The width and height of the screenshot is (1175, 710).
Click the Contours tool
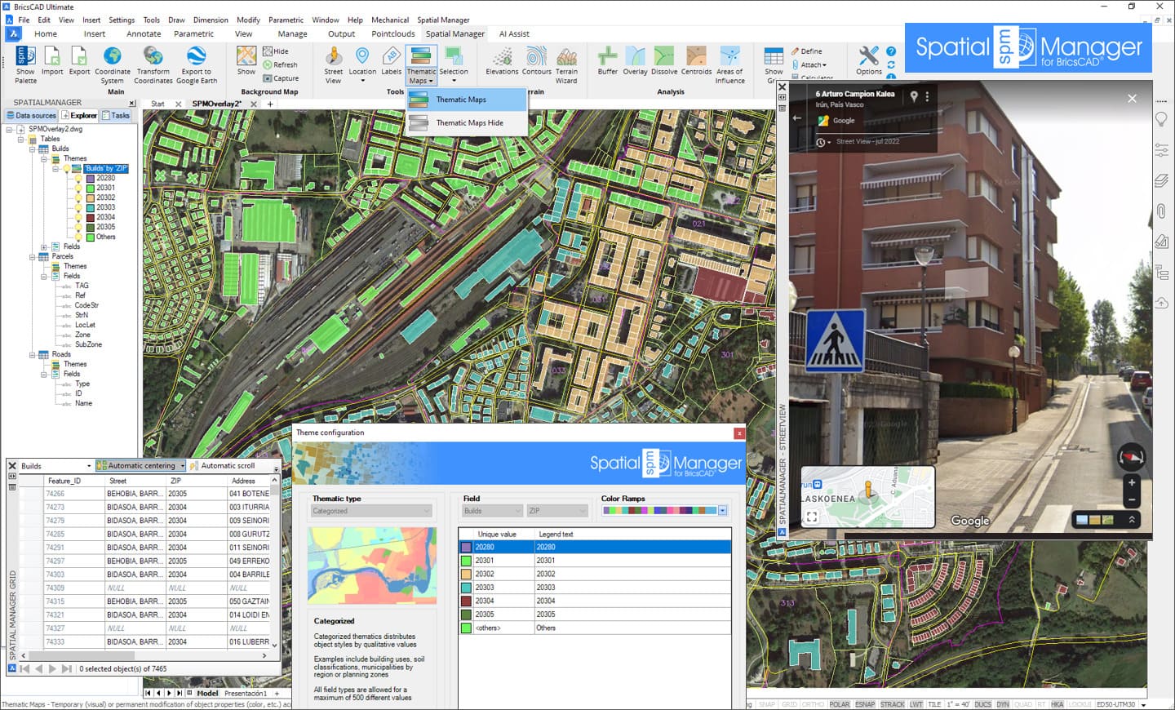pyautogui.click(x=536, y=61)
